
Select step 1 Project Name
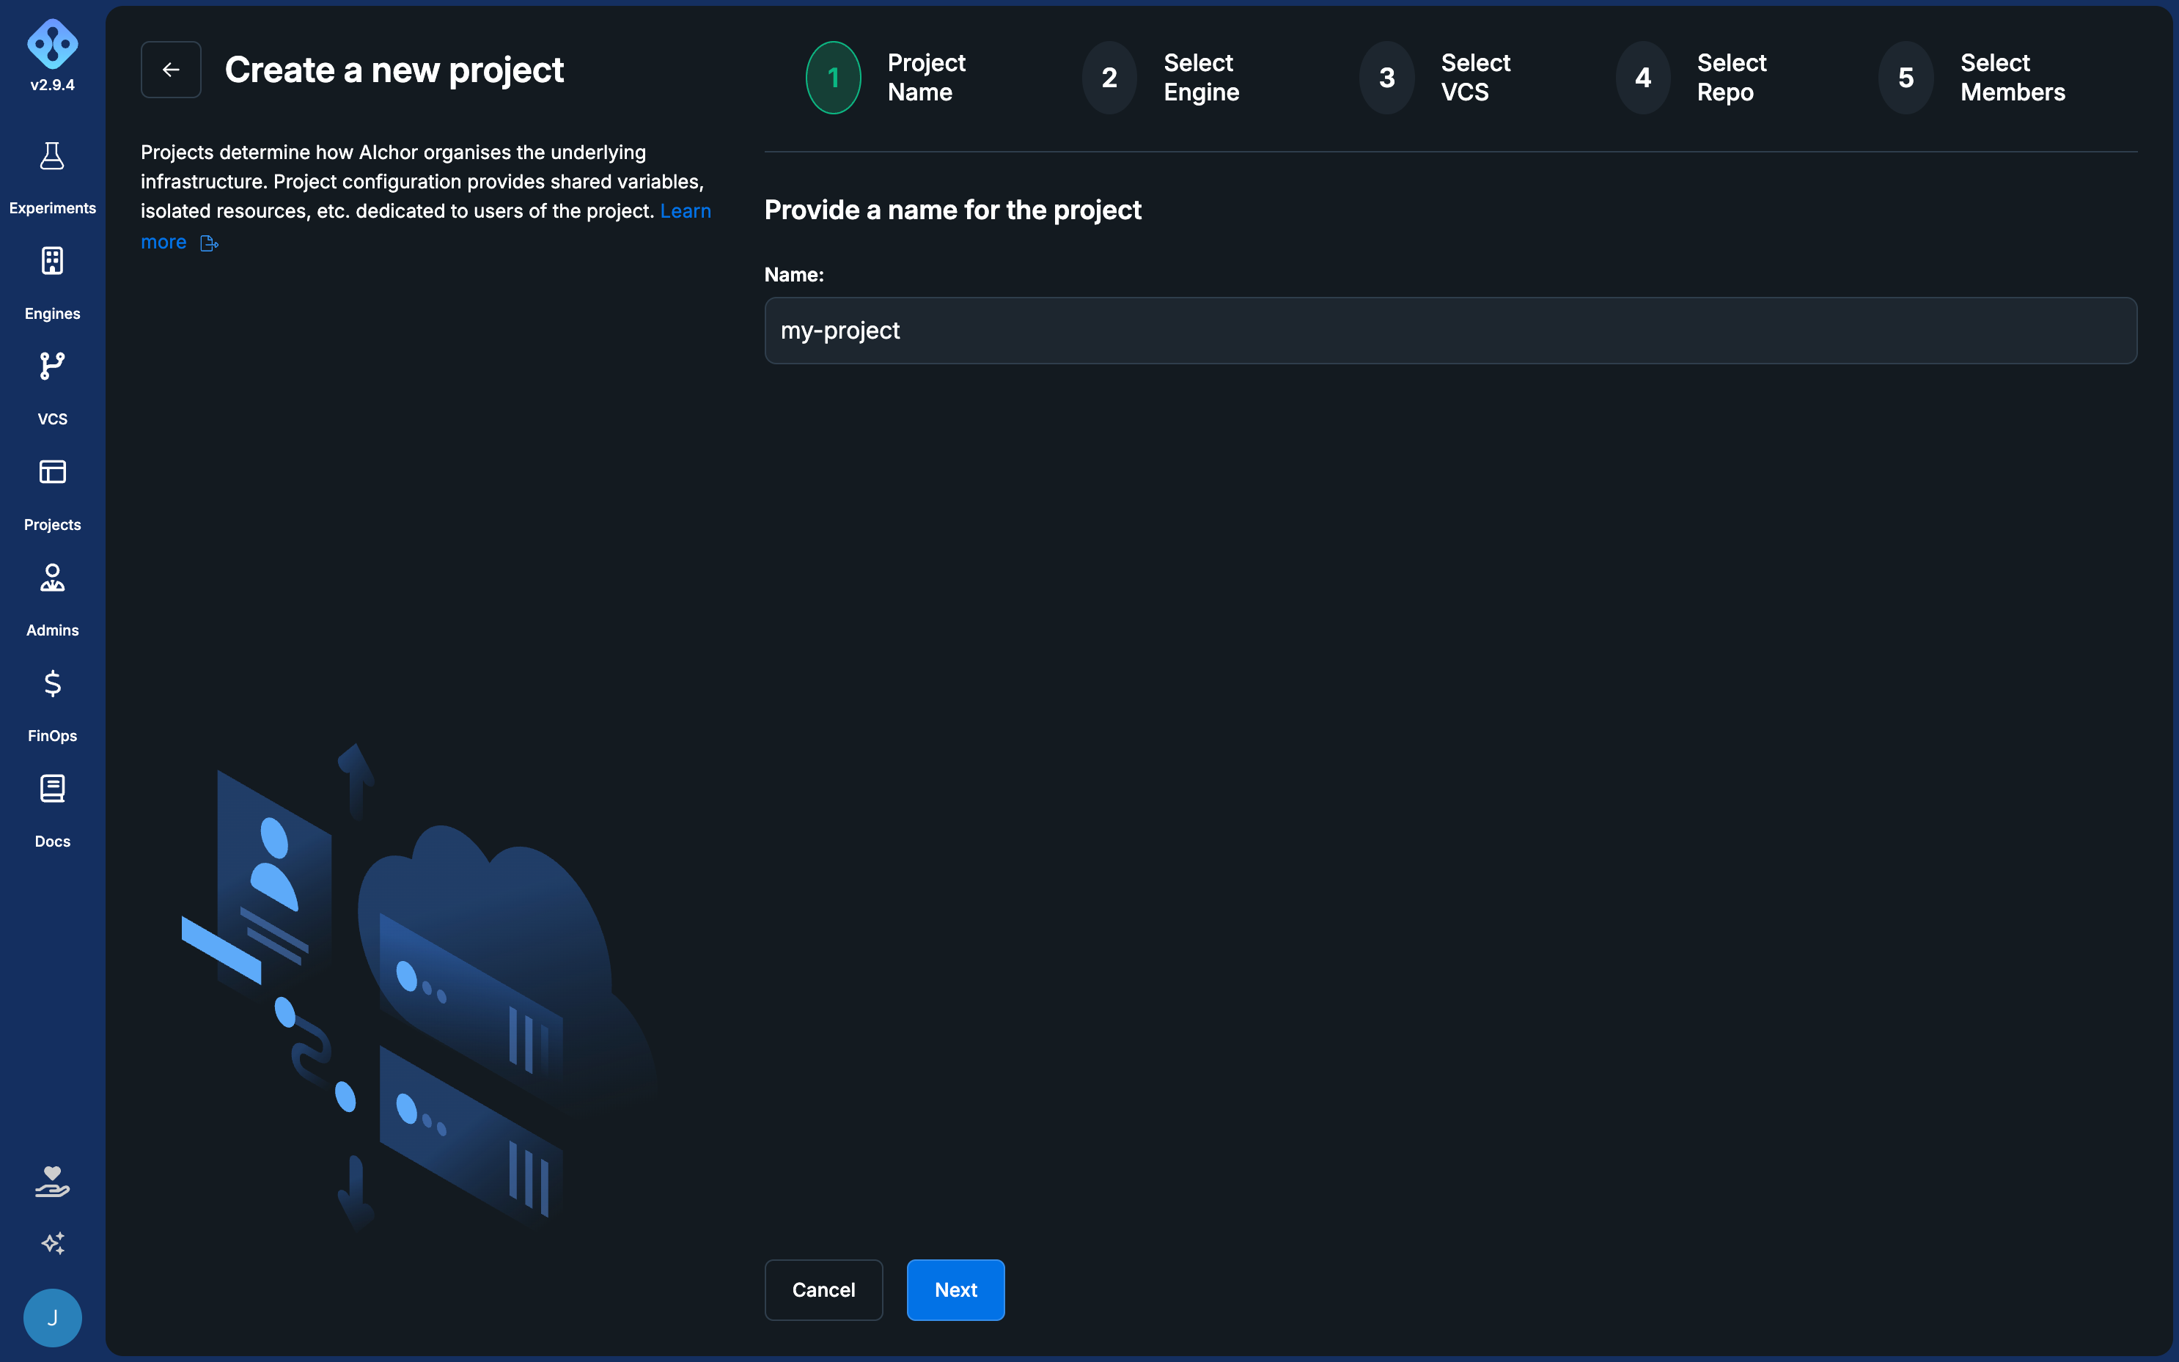[x=886, y=78]
